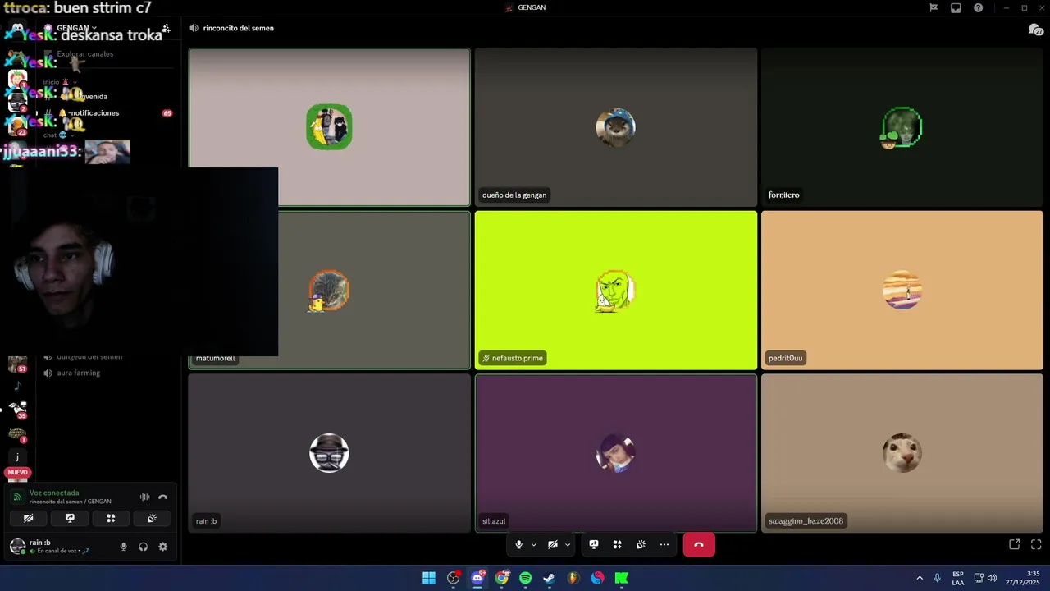Open FL Studio from taskbar
This screenshot has width=1050, height=591.
point(573,578)
